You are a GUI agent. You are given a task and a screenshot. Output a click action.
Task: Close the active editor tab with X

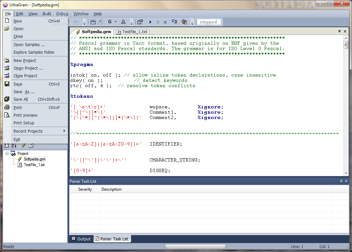pos(345,31)
